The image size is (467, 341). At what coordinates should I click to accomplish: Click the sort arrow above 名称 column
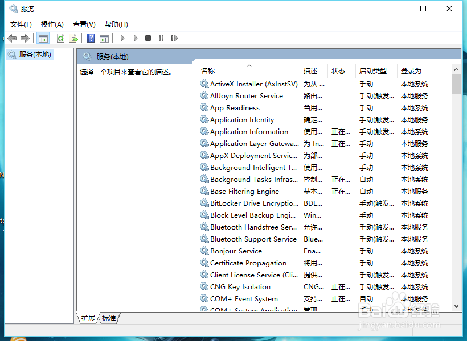(x=249, y=66)
